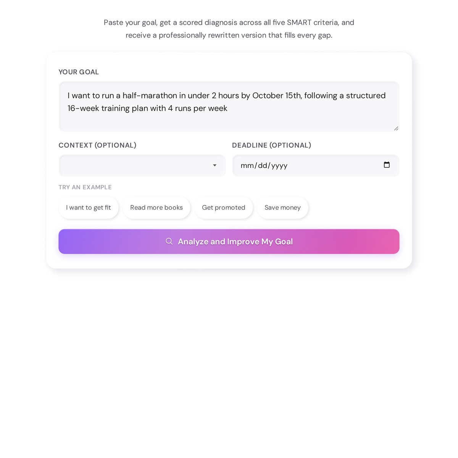Screen dimensions: 458x458
Task: Click the CONTEXT (OPTIONAL) label
Action: pos(97,145)
